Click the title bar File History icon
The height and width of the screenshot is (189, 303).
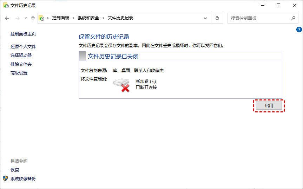point(6,5)
